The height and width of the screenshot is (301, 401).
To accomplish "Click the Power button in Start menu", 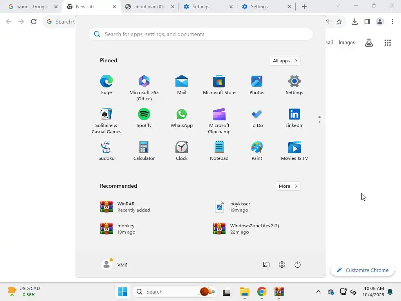I will coord(298,265).
